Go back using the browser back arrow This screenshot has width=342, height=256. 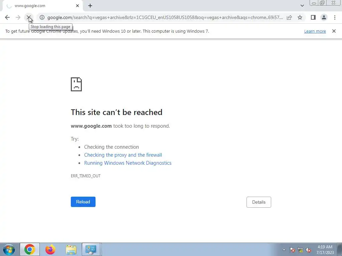click(x=7, y=17)
